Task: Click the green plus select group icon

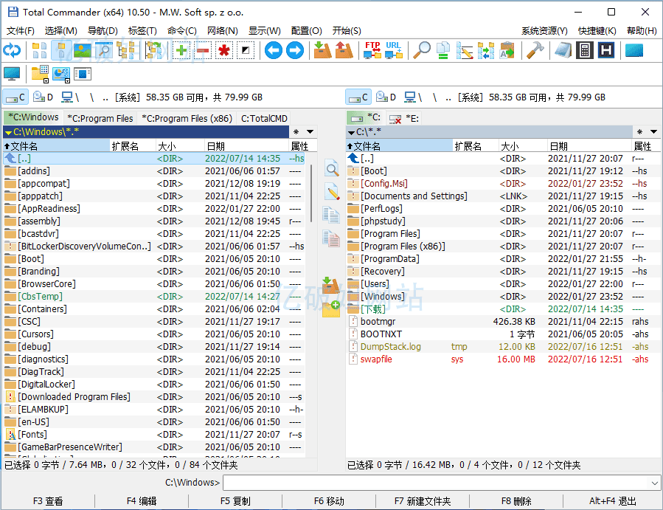Action: (181, 51)
